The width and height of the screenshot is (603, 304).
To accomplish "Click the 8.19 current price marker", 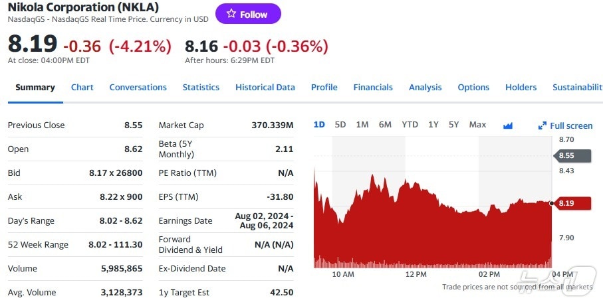I will point(571,203).
